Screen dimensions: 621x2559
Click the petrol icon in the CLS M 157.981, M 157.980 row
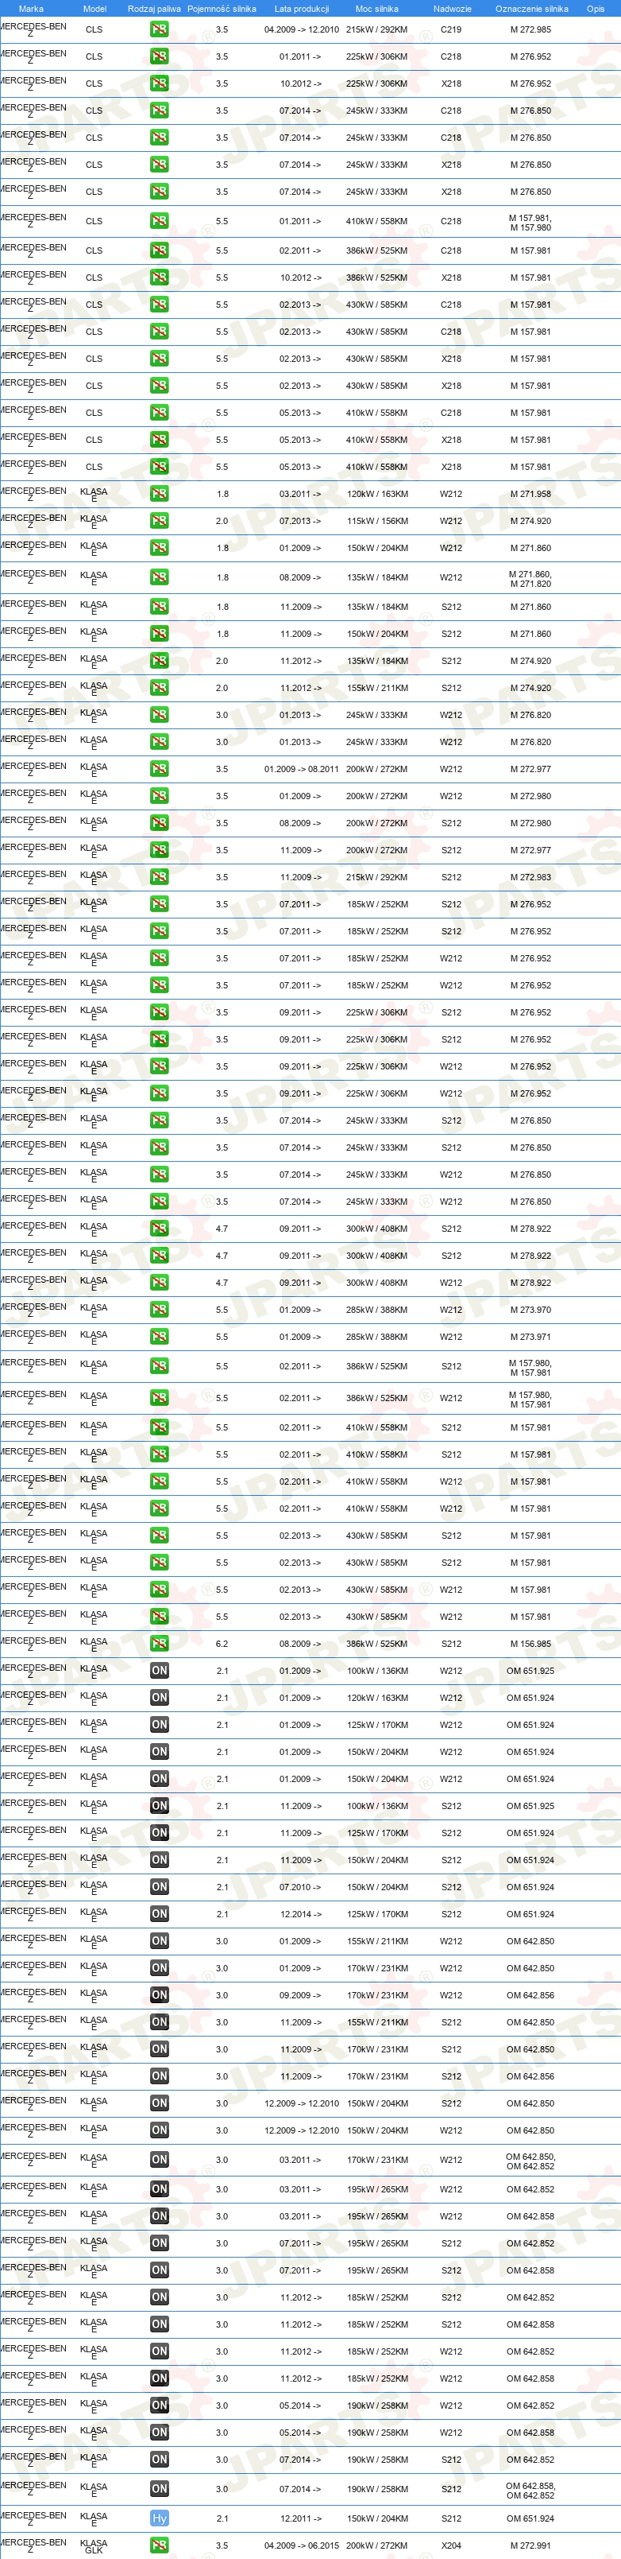pos(159,222)
